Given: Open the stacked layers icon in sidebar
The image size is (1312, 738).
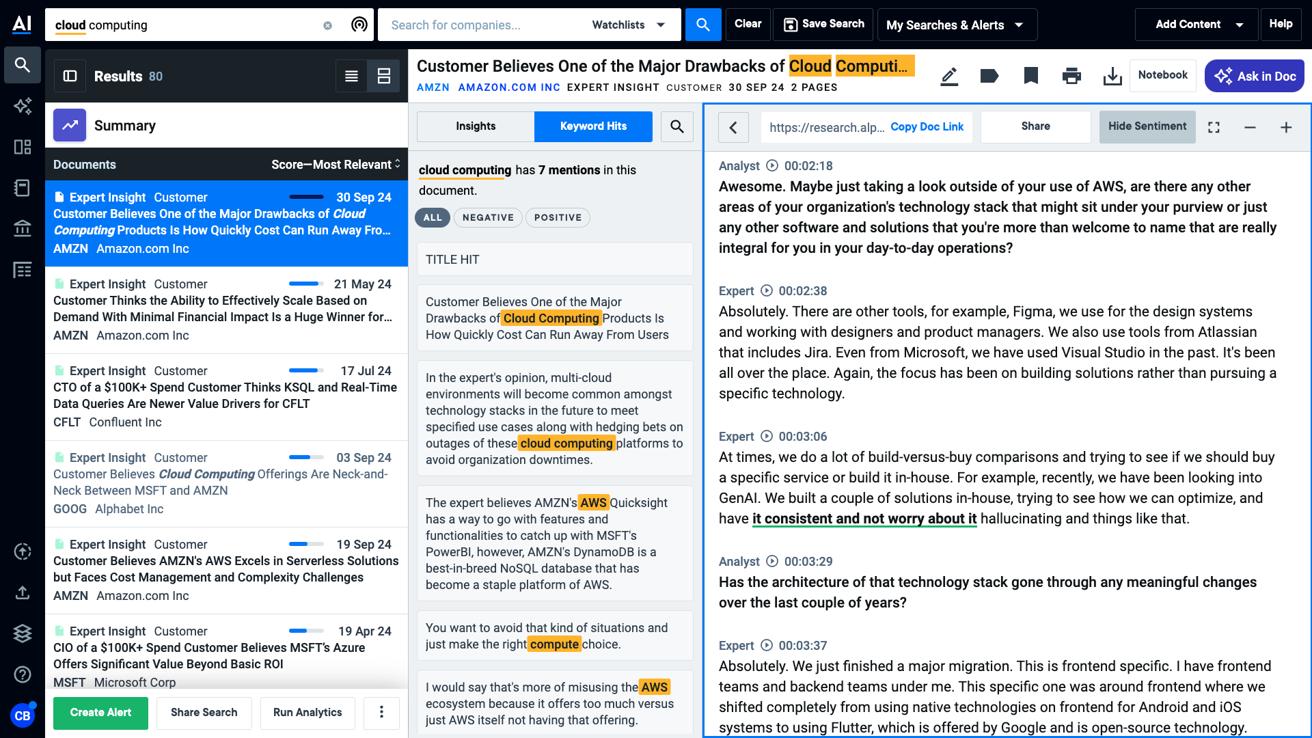Looking at the screenshot, I should (23, 633).
